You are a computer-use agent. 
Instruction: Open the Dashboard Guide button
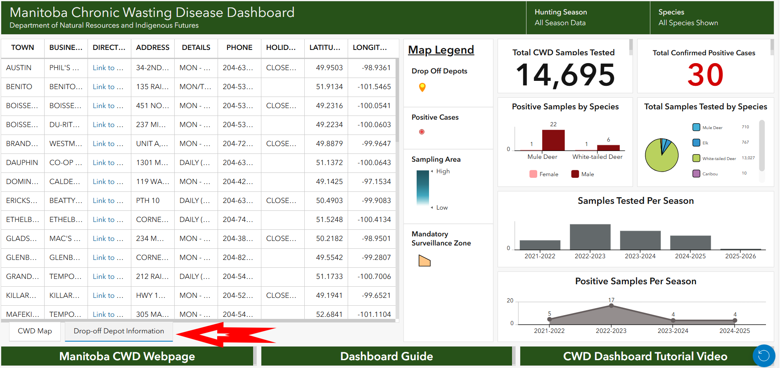pos(386,356)
